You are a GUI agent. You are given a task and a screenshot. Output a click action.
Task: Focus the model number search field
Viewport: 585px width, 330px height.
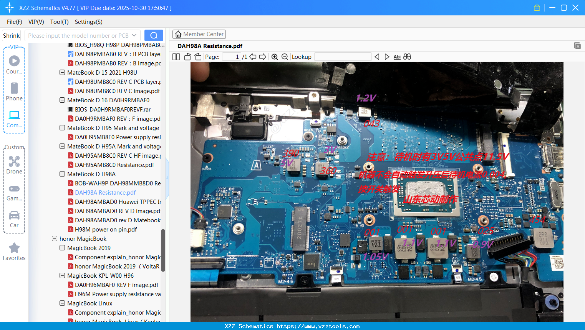point(78,35)
